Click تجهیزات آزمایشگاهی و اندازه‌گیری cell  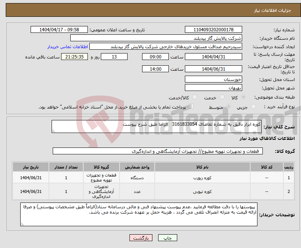pos(101,191)
